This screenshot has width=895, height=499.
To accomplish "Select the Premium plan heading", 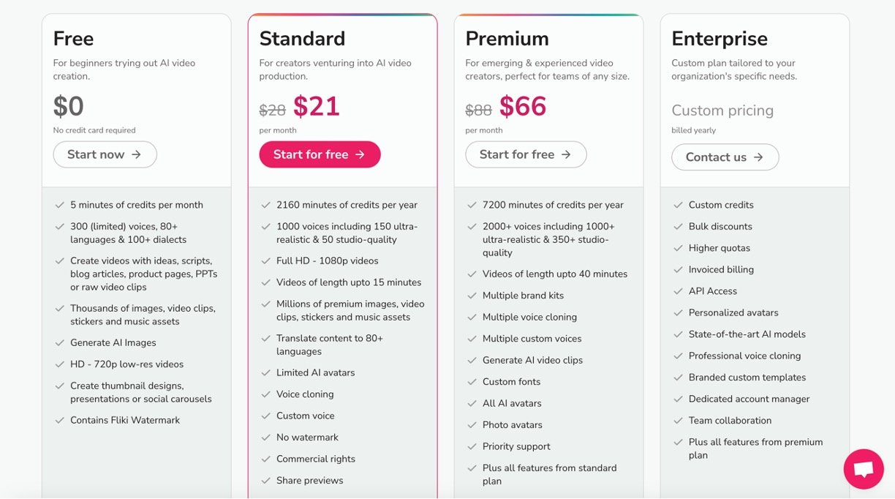I will (x=508, y=38).
